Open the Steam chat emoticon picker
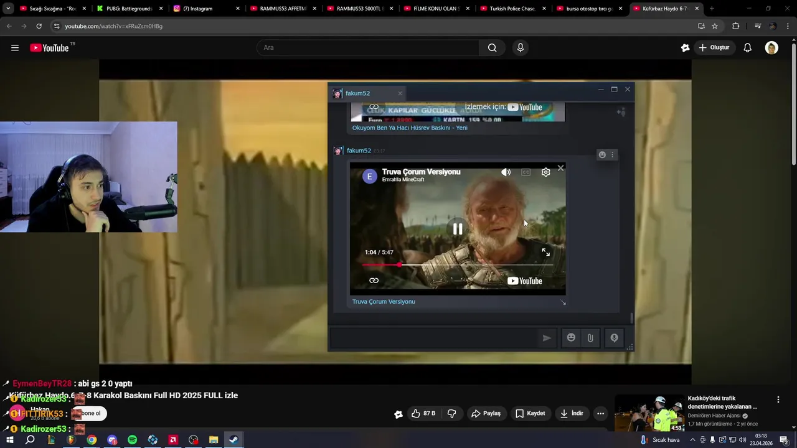797x448 pixels. pos(571,338)
